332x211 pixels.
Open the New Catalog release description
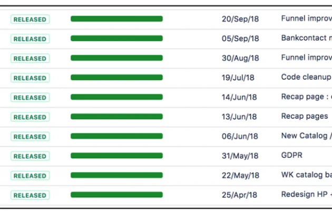click(306, 136)
